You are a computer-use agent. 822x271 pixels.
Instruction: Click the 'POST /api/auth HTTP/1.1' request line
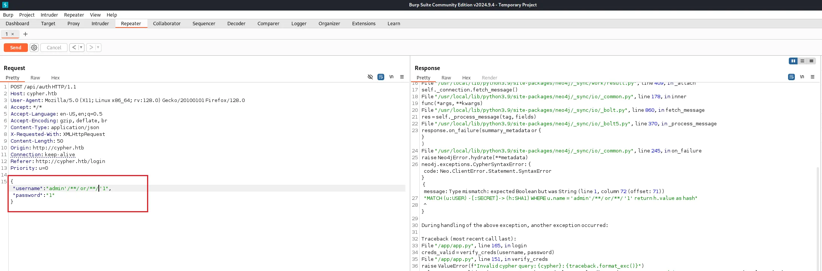pos(43,87)
